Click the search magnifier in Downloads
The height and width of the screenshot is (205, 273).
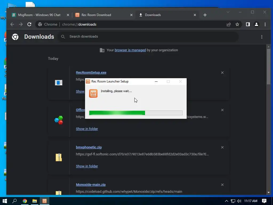(x=63, y=37)
